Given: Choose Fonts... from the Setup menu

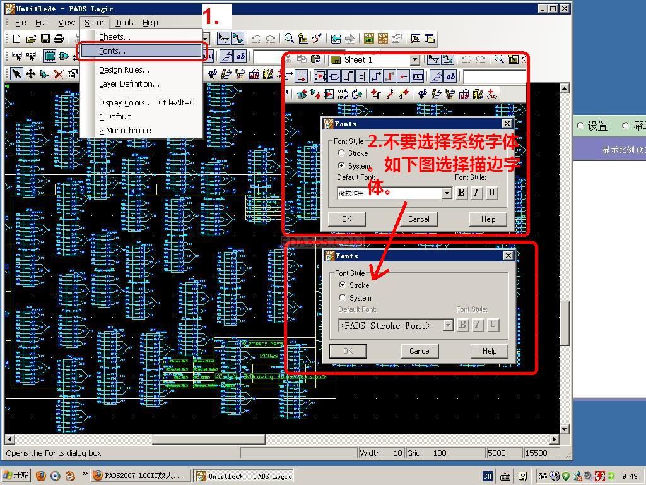Looking at the screenshot, I should 141,51.
